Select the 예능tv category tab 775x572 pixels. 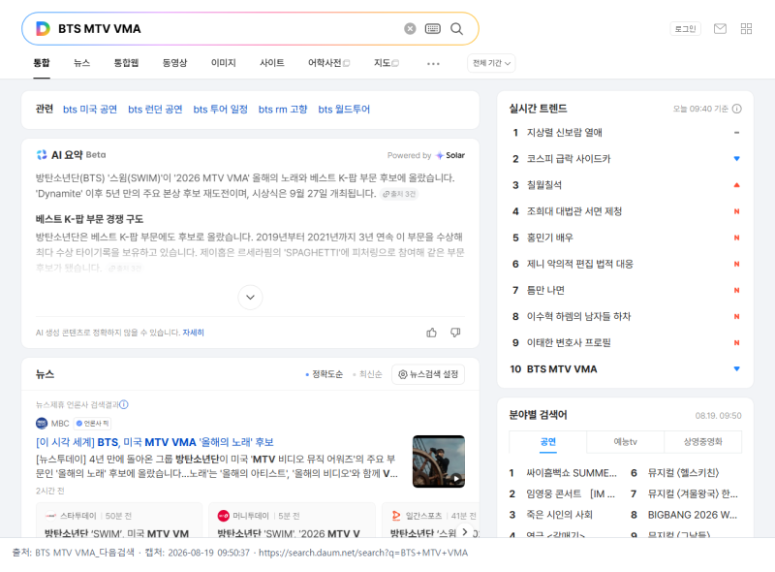coord(625,442)
